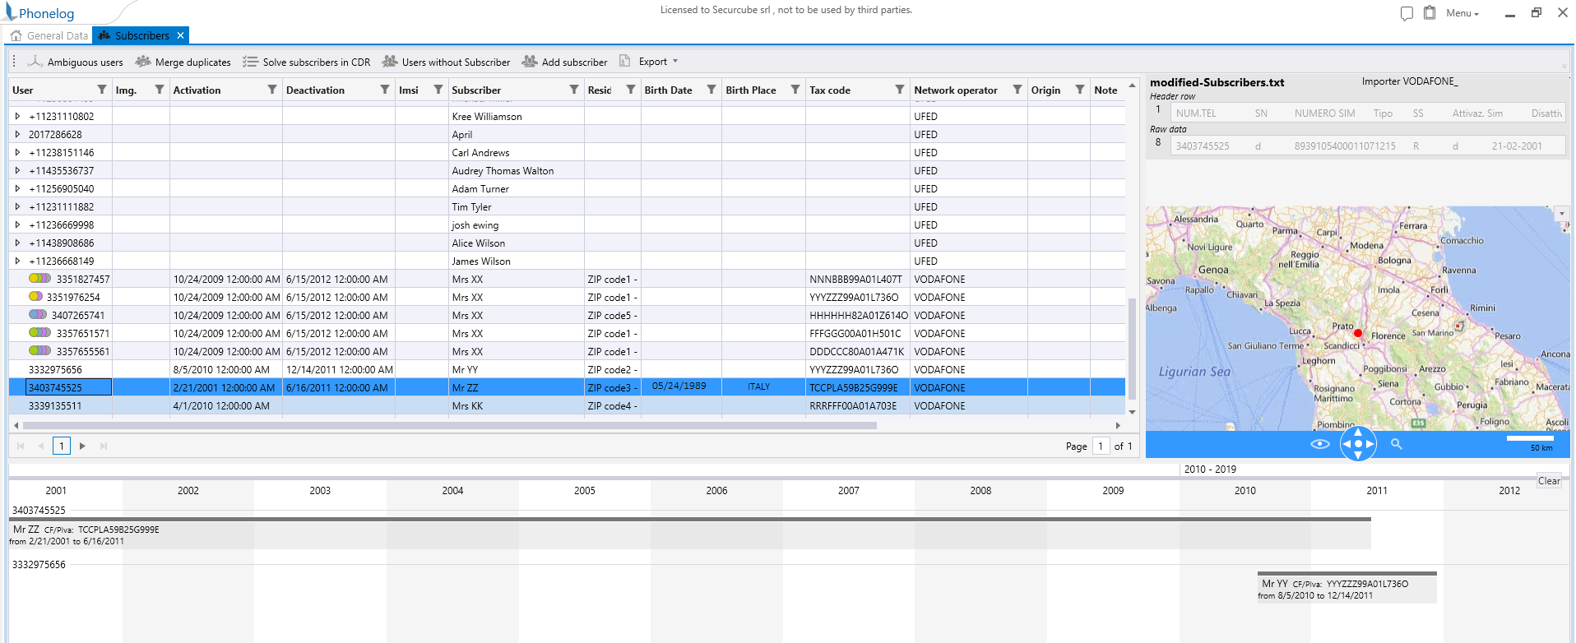
Task: Click the Add subscriber icon
Action: point(530,62)
